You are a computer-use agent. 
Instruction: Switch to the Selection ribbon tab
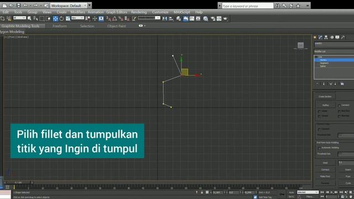tap(87, 26)
